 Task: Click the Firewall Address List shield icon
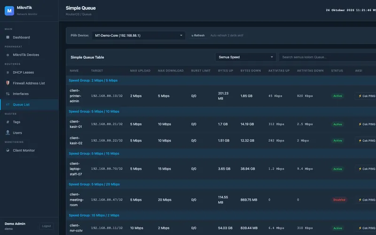(x=8, y=83)
